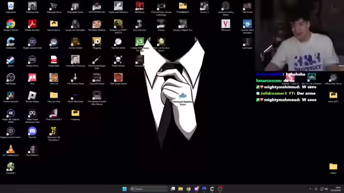This screenshot has width=344, height=193.
Task: Expand the system tray hidden icons chevron
Action: coord(310,189)
